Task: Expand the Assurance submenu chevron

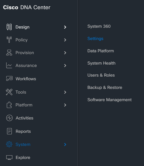Action: (65, 66)
